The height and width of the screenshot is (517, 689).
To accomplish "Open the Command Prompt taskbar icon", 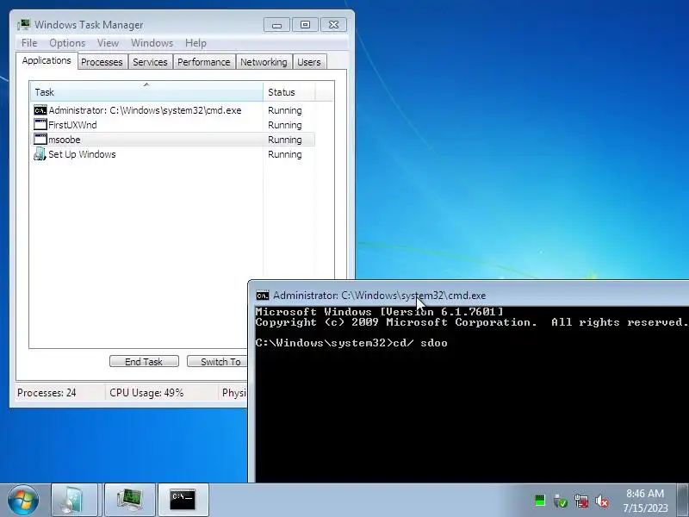I will pyautogui.click(x=183, y=500).
